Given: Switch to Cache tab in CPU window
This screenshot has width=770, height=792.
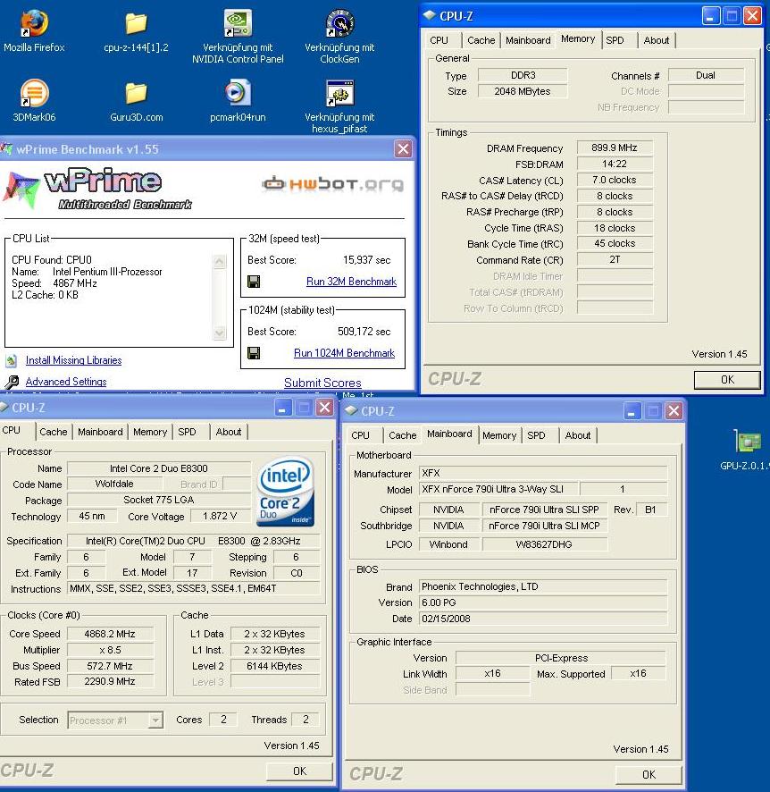Looking at the screenshot, I should pyautogui.click(x=53, y=432).
